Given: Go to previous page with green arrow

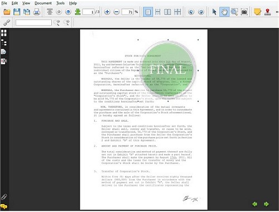Looking at the screenshot, I should coord(254,204).
